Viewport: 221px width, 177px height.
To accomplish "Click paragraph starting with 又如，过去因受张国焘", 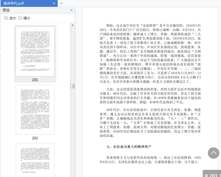I will point(150,96).
